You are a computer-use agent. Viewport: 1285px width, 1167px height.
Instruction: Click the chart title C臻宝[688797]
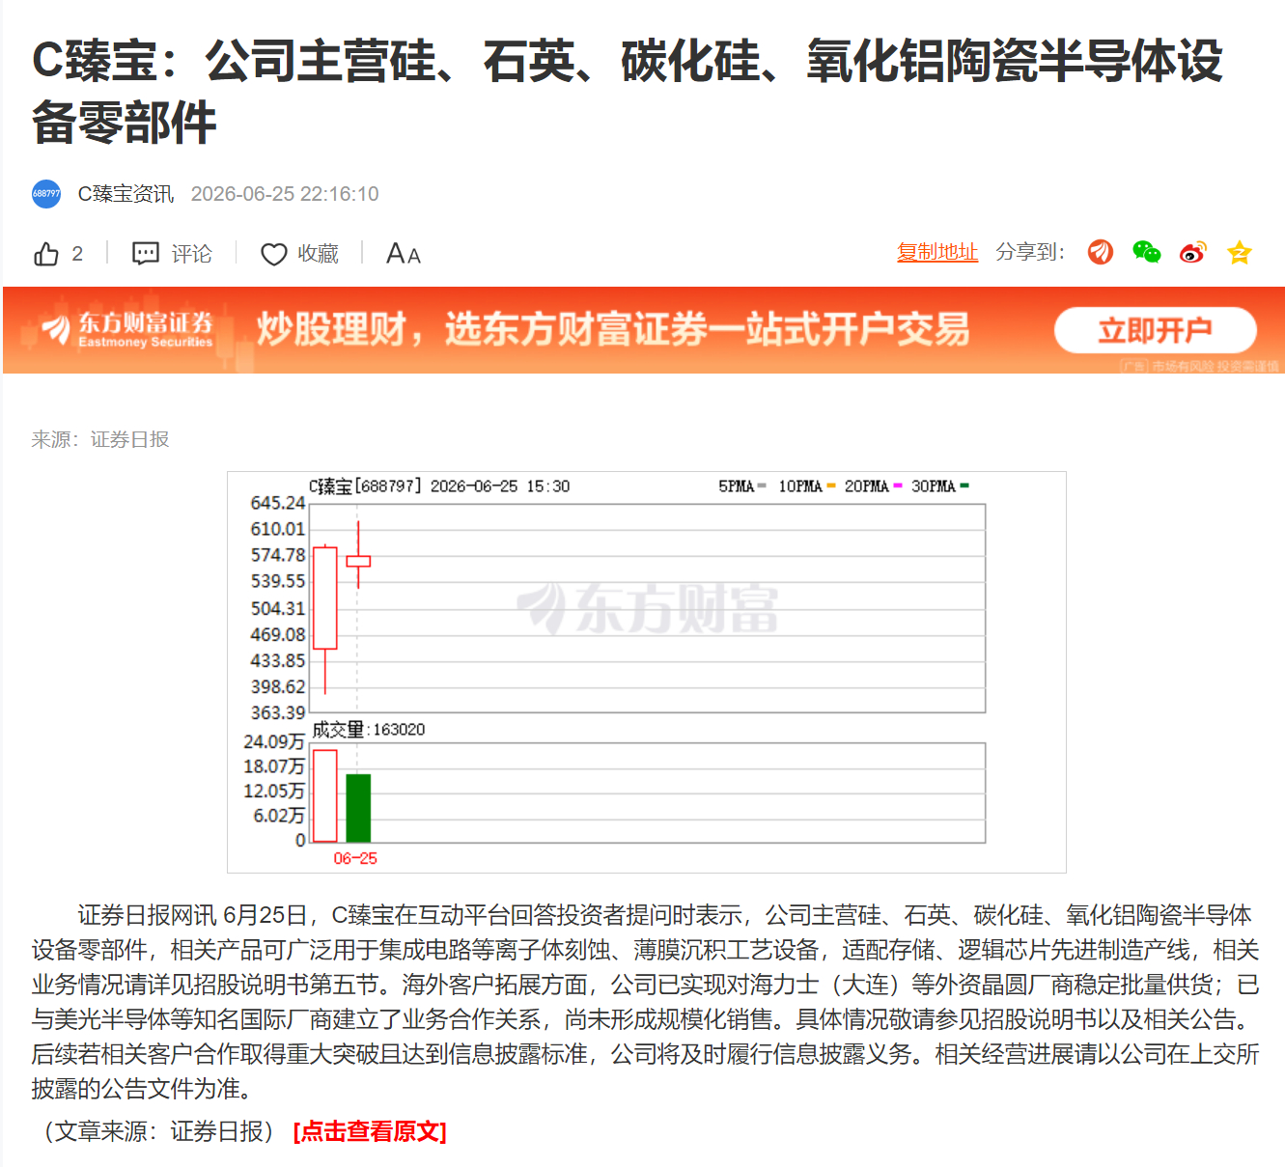click(x=365, y=486)
